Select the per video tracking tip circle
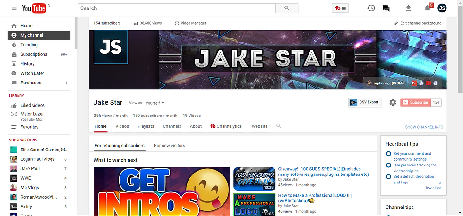The image size is (463, 216). tap(388, 165)
